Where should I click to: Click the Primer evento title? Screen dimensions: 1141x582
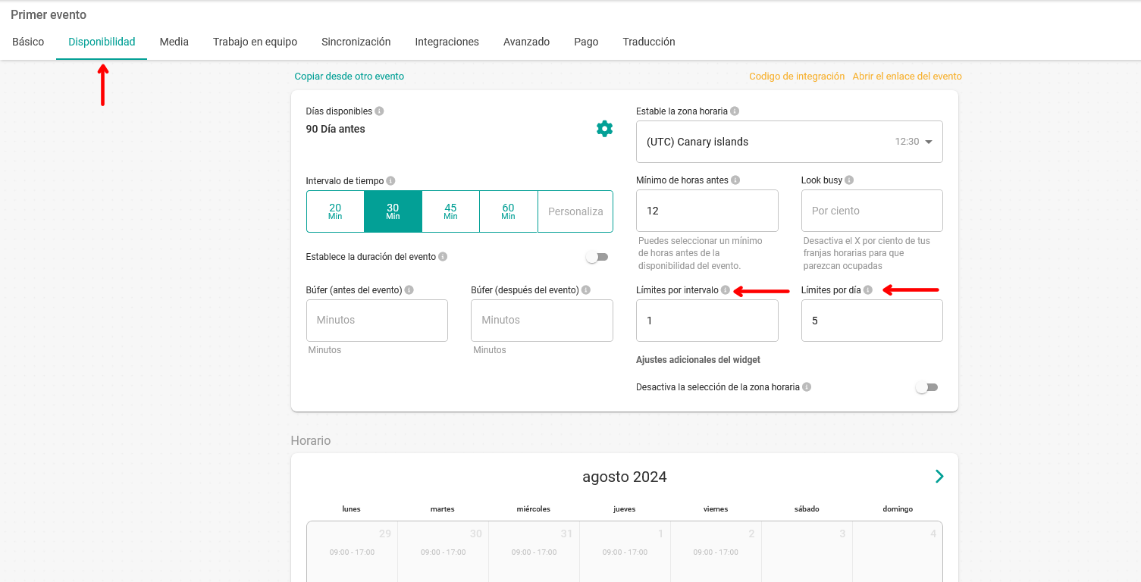49,14
